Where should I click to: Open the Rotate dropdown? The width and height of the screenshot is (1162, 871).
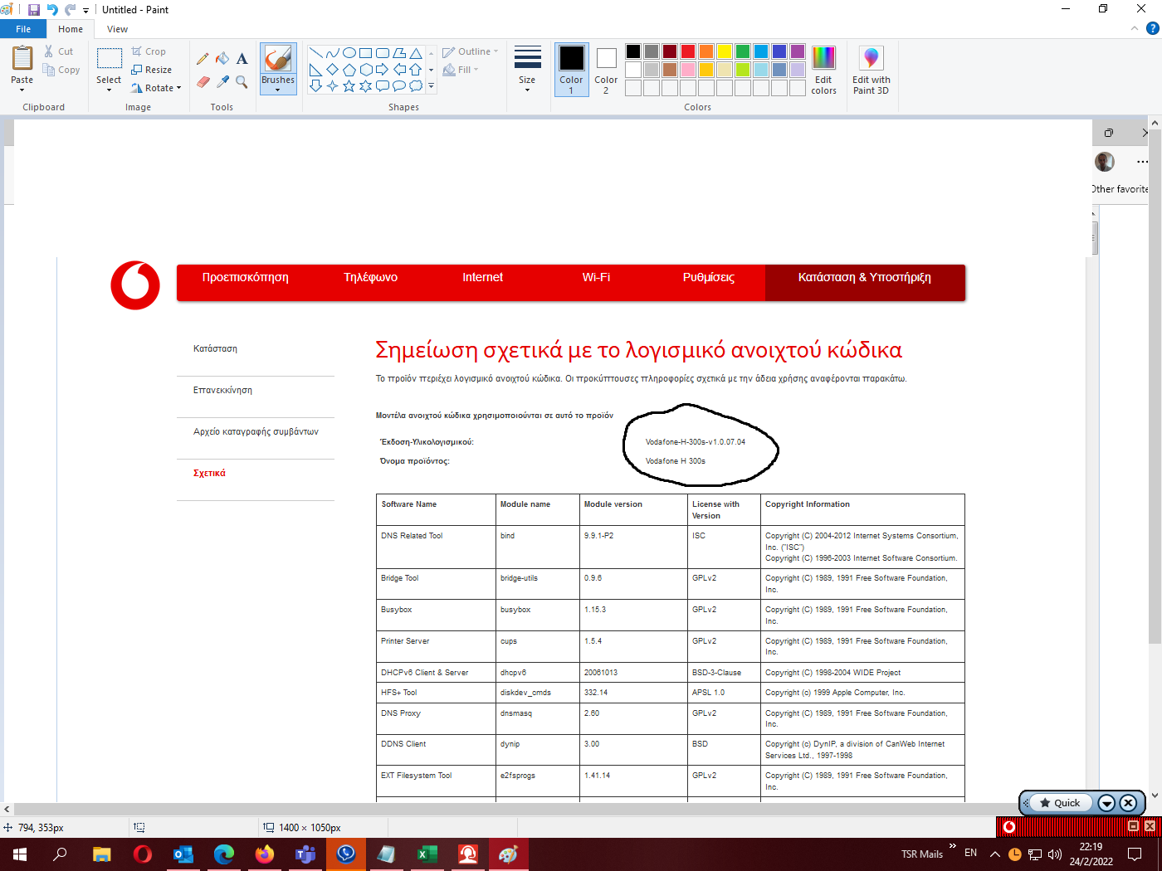(x=157, y=88)
